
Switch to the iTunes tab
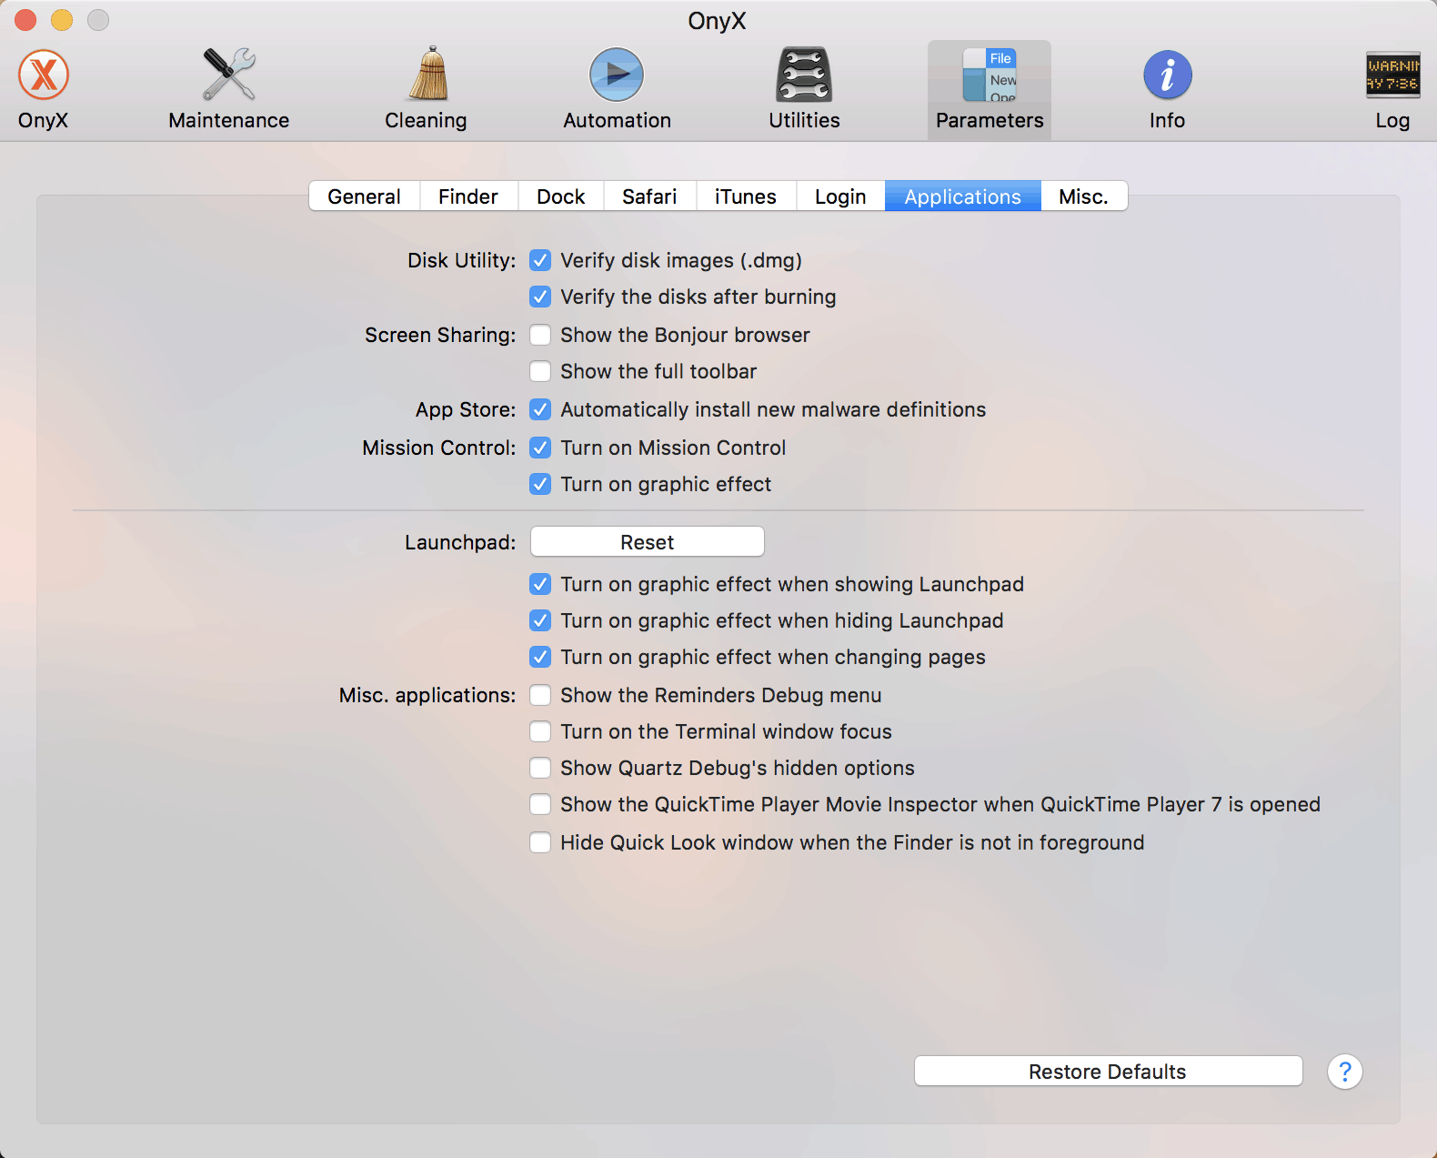(746, 196)
